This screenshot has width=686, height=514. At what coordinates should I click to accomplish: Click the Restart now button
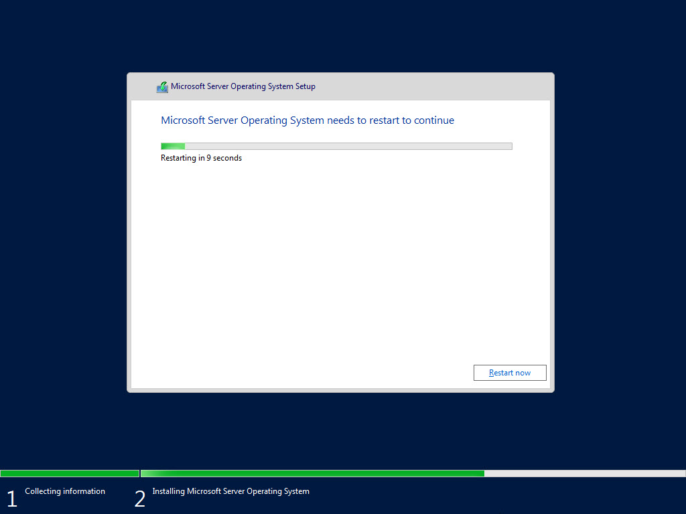coord(510,373)
